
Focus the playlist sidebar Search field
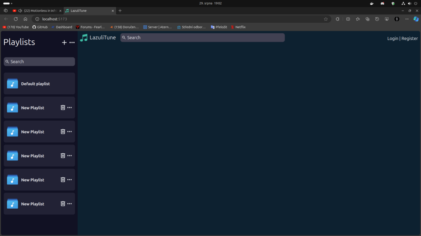pos(39,62)
